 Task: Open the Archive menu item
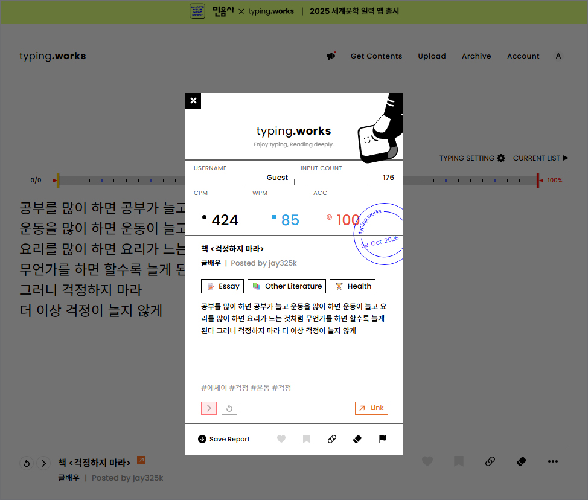(476, 56)
